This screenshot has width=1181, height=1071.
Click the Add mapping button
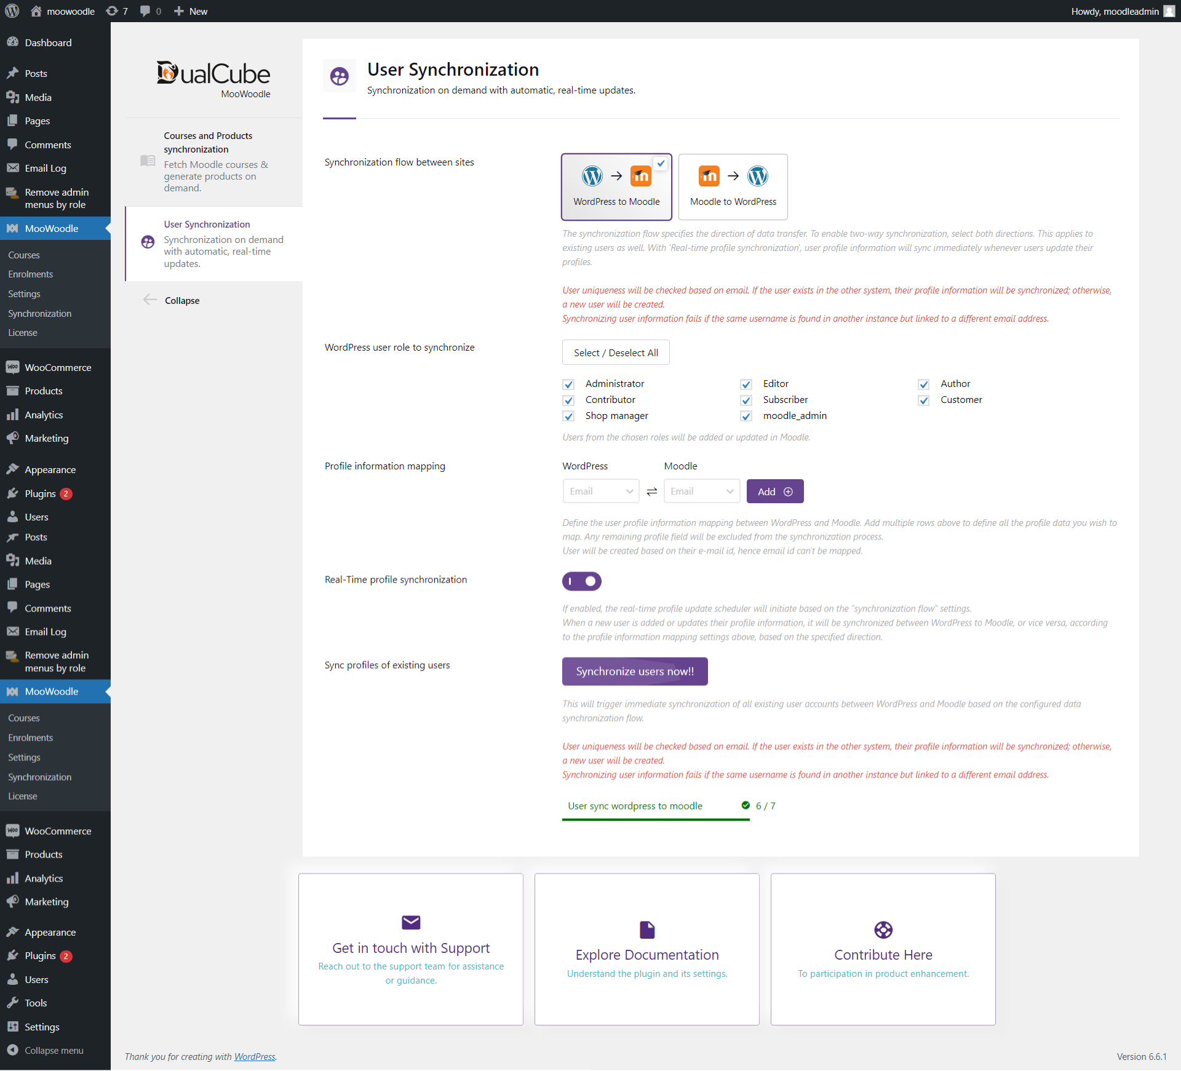pos(775,492)
